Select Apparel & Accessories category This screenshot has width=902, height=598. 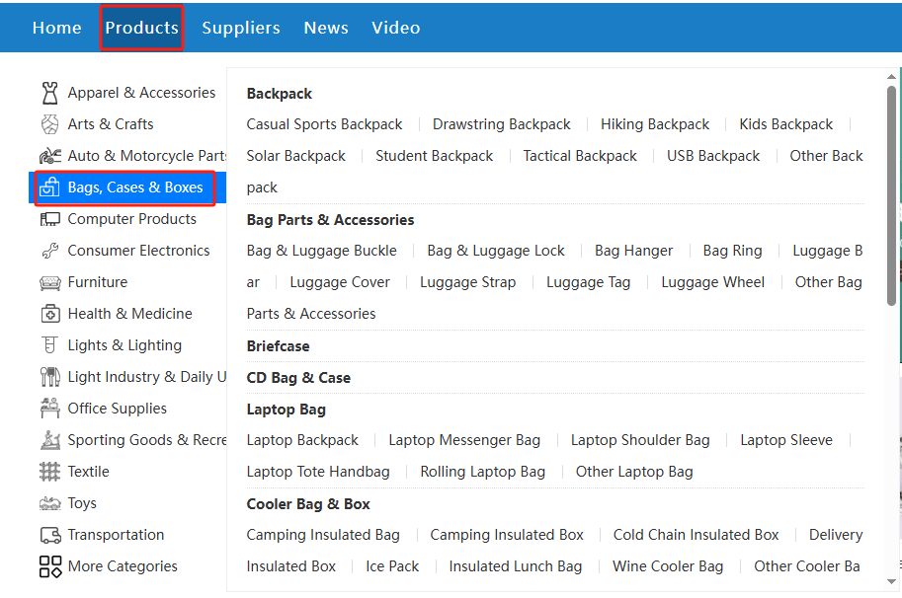[x=141, y=93]
